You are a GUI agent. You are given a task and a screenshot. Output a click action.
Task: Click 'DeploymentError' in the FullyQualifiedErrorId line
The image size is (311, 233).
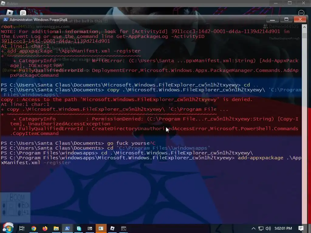[115, 70]
